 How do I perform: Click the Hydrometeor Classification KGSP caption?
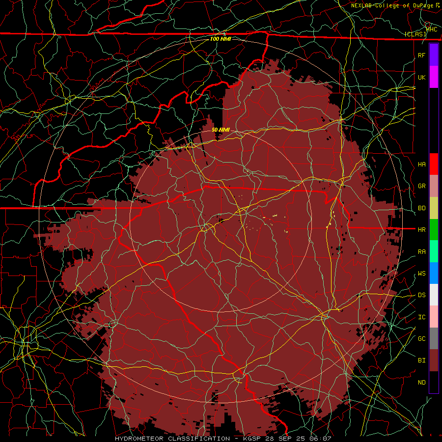[222, 439]
